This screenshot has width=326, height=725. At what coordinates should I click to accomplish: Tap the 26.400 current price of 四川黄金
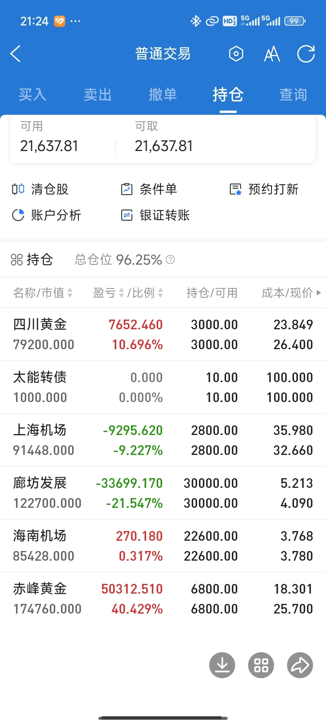pos(293,345)
